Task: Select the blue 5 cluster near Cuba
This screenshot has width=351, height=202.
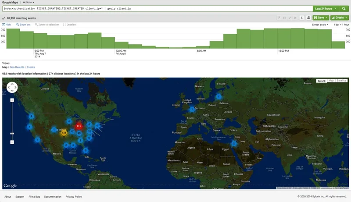Action: click(86, 150)
